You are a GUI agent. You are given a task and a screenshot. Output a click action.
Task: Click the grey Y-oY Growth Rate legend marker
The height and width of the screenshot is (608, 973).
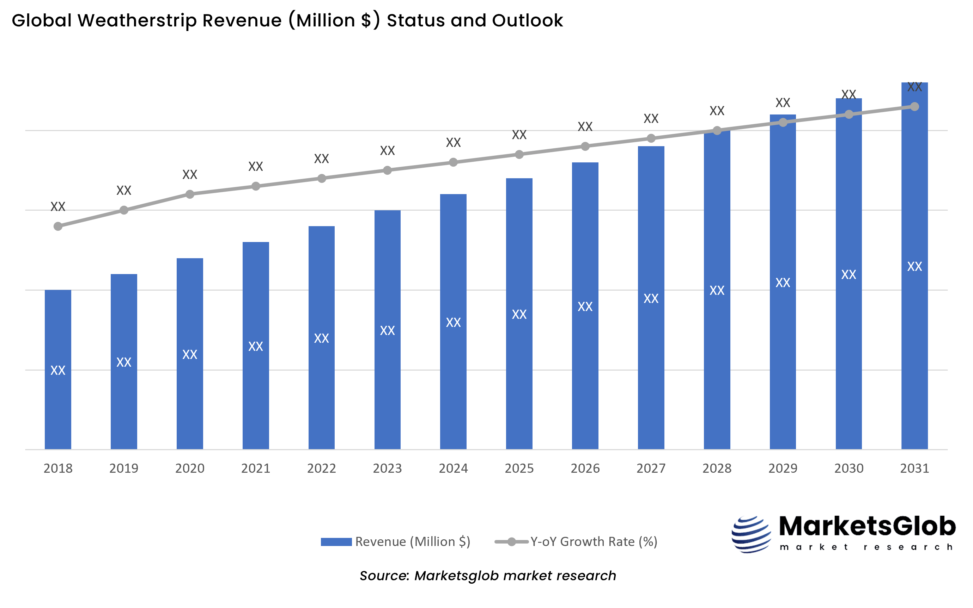(x=511, y=542)
